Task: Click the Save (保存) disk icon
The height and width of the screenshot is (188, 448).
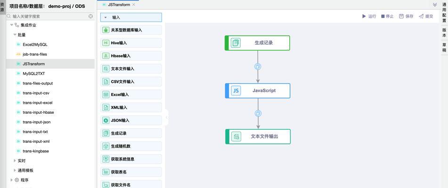Action: coord(401,16)
